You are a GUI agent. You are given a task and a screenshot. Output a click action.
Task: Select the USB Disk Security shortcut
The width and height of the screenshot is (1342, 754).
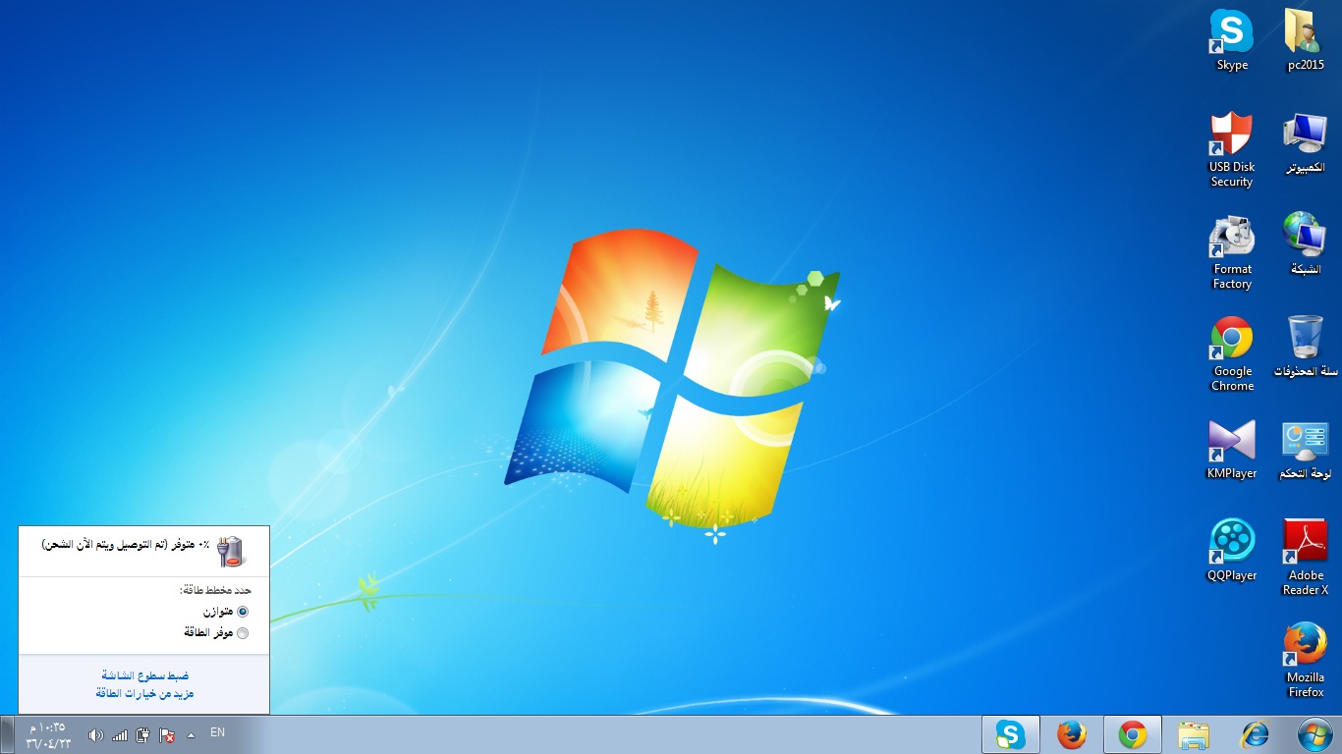1231,149
